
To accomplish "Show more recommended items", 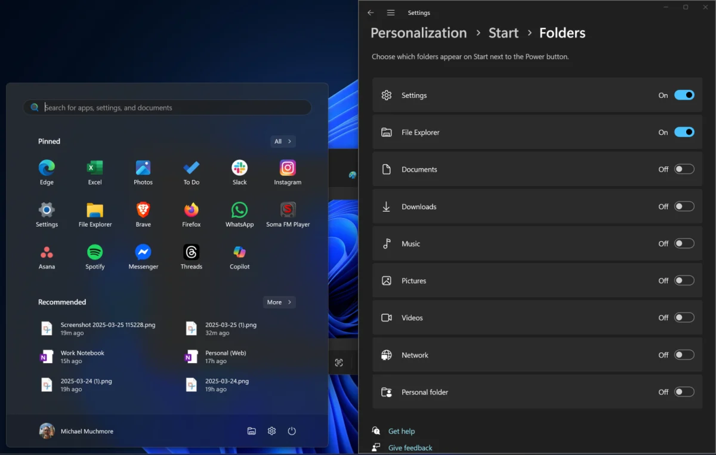I will point(279,302).
